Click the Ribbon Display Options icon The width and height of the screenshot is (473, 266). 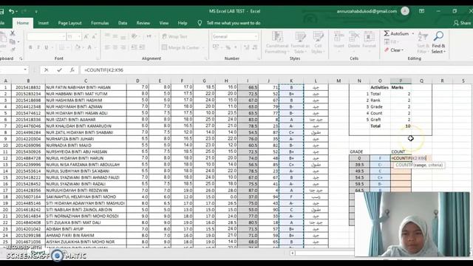pyautogui.click(x=422, y=11)
